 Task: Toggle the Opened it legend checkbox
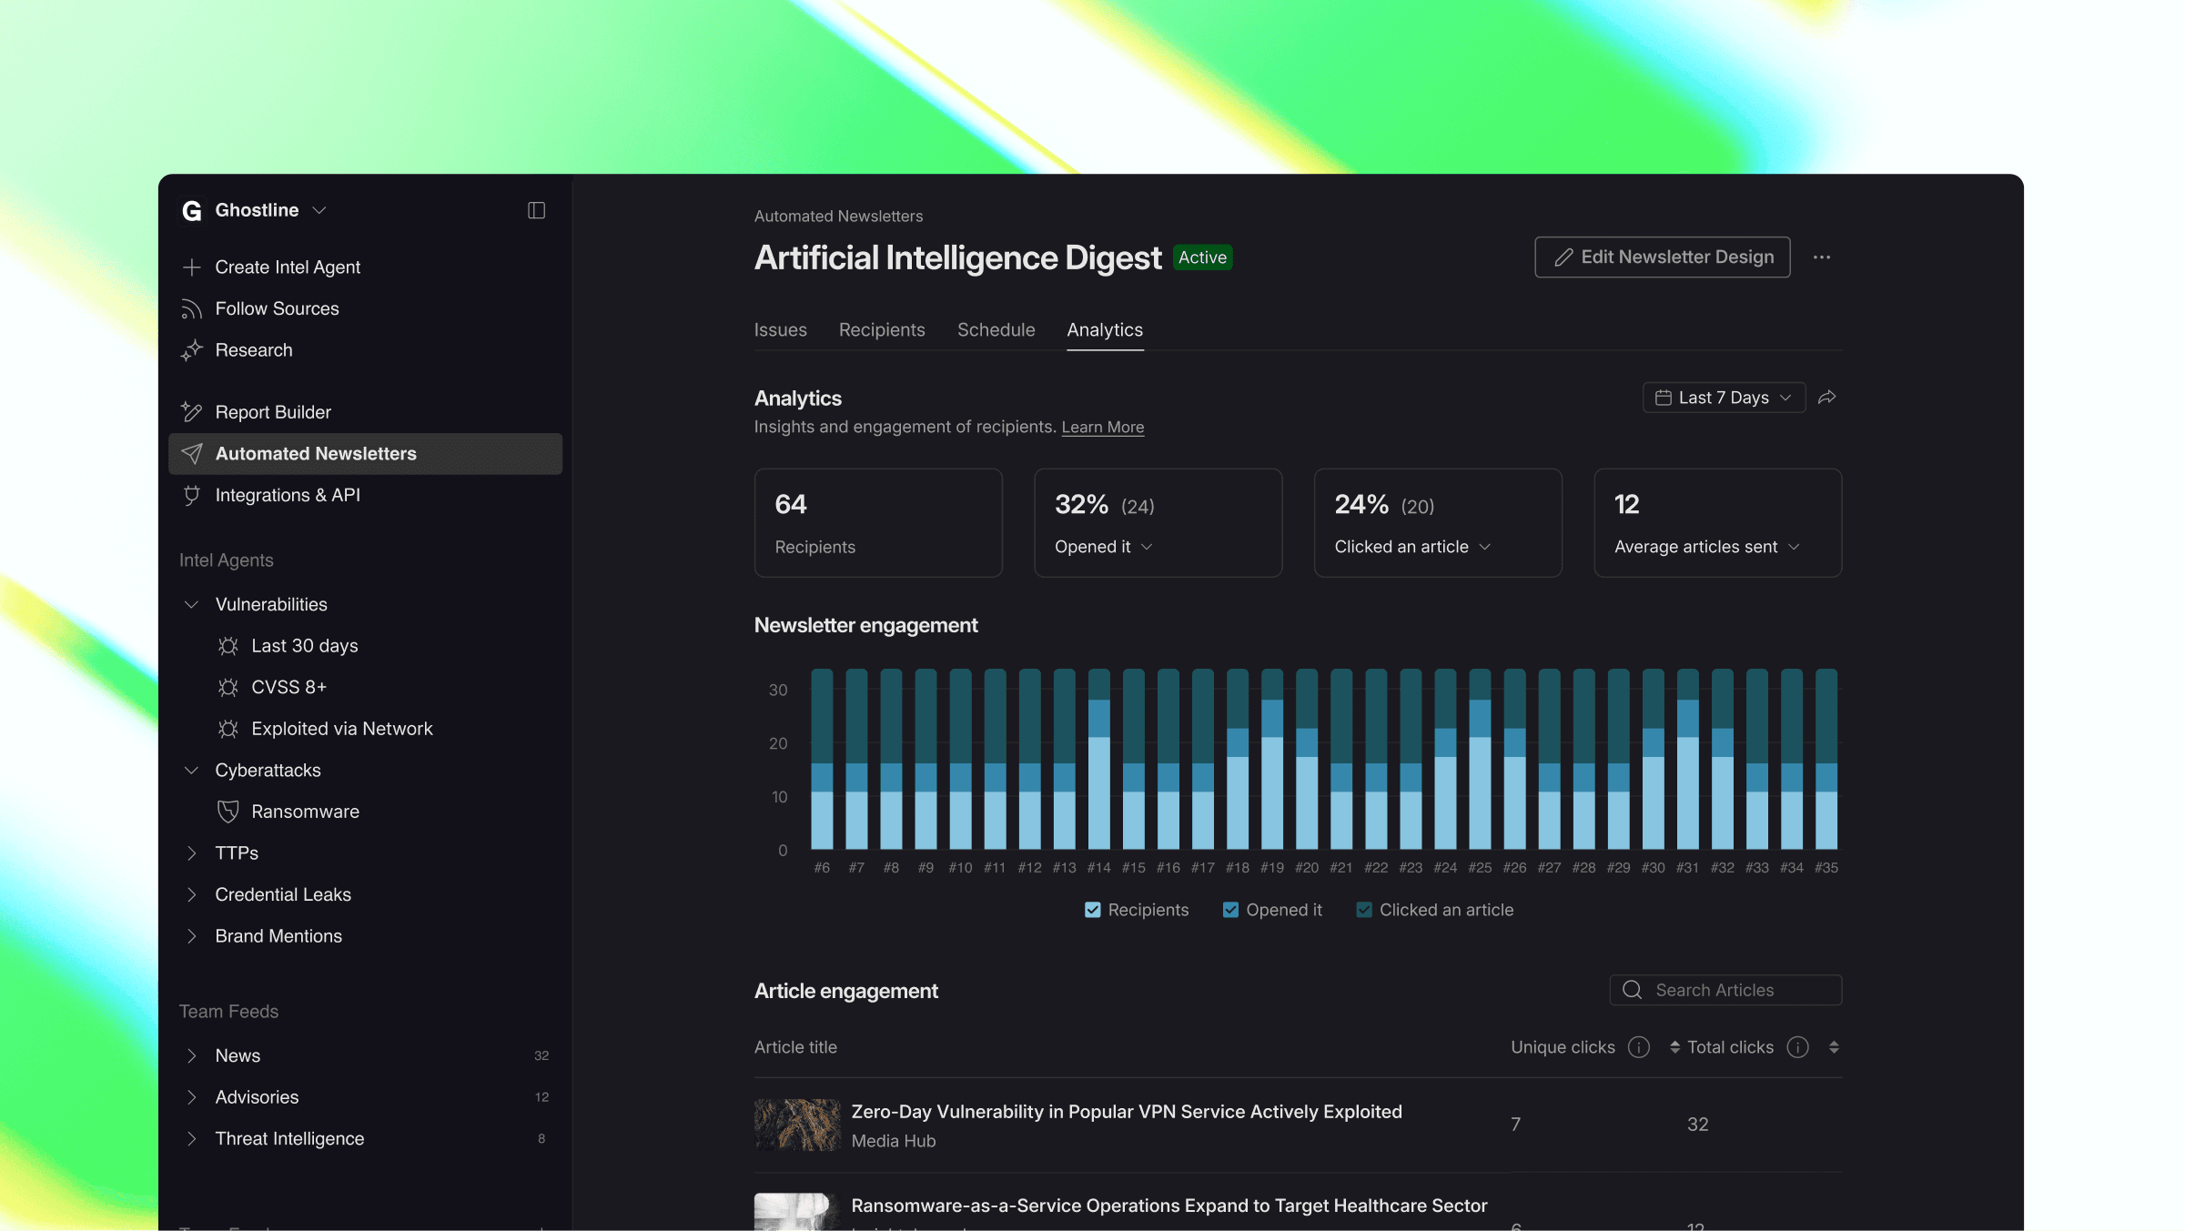point(1230,910)
